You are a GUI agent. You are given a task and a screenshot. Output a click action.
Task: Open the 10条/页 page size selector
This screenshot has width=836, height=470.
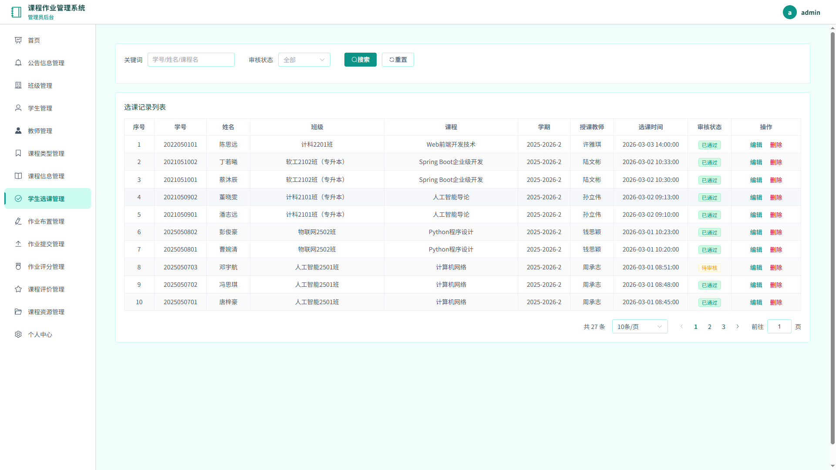[640, 326]
